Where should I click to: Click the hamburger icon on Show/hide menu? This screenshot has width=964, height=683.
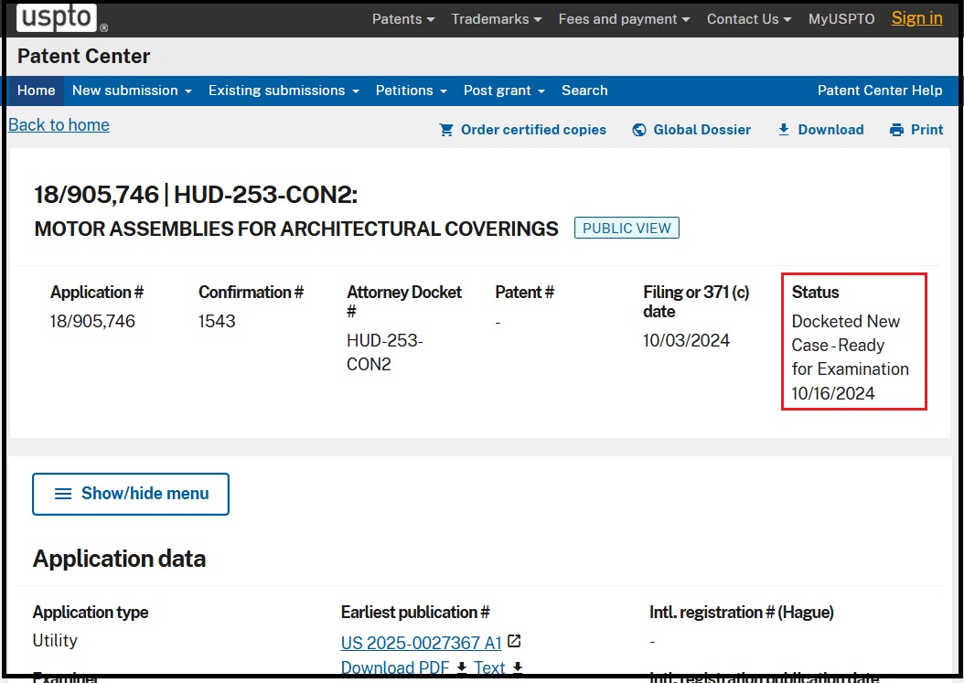[63, 494]
